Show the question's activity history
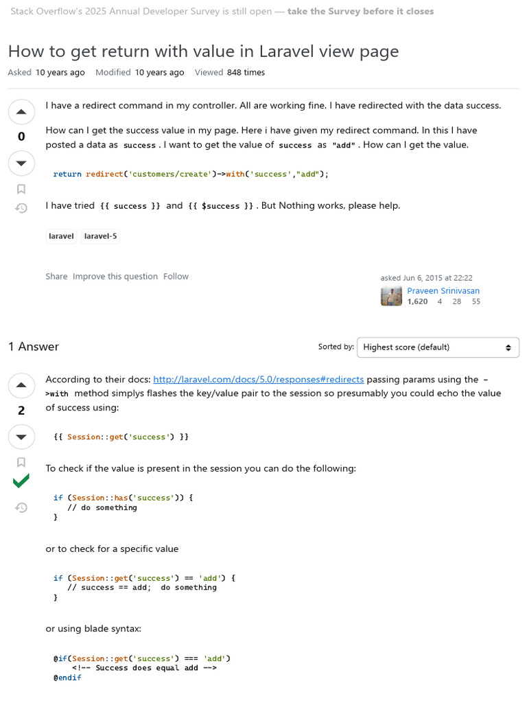Screen dimensions: 527x703 click(21, 208)
